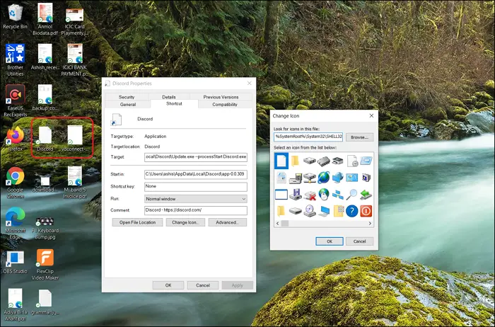Click the Shortcut key input field
This screenshot has width=495, height=327.
(x=195, y=187)
